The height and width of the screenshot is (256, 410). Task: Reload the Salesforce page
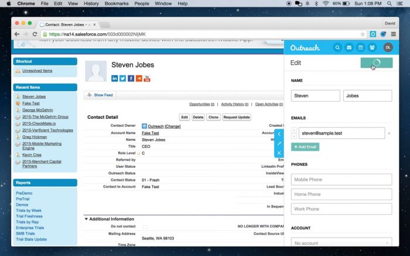click(35, 34)
